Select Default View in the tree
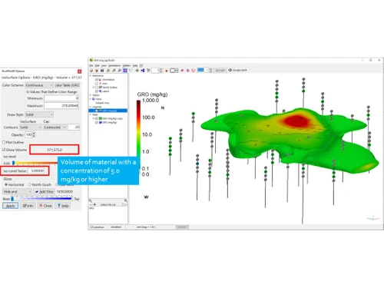The image size is (384, 288). coord(102,103)
